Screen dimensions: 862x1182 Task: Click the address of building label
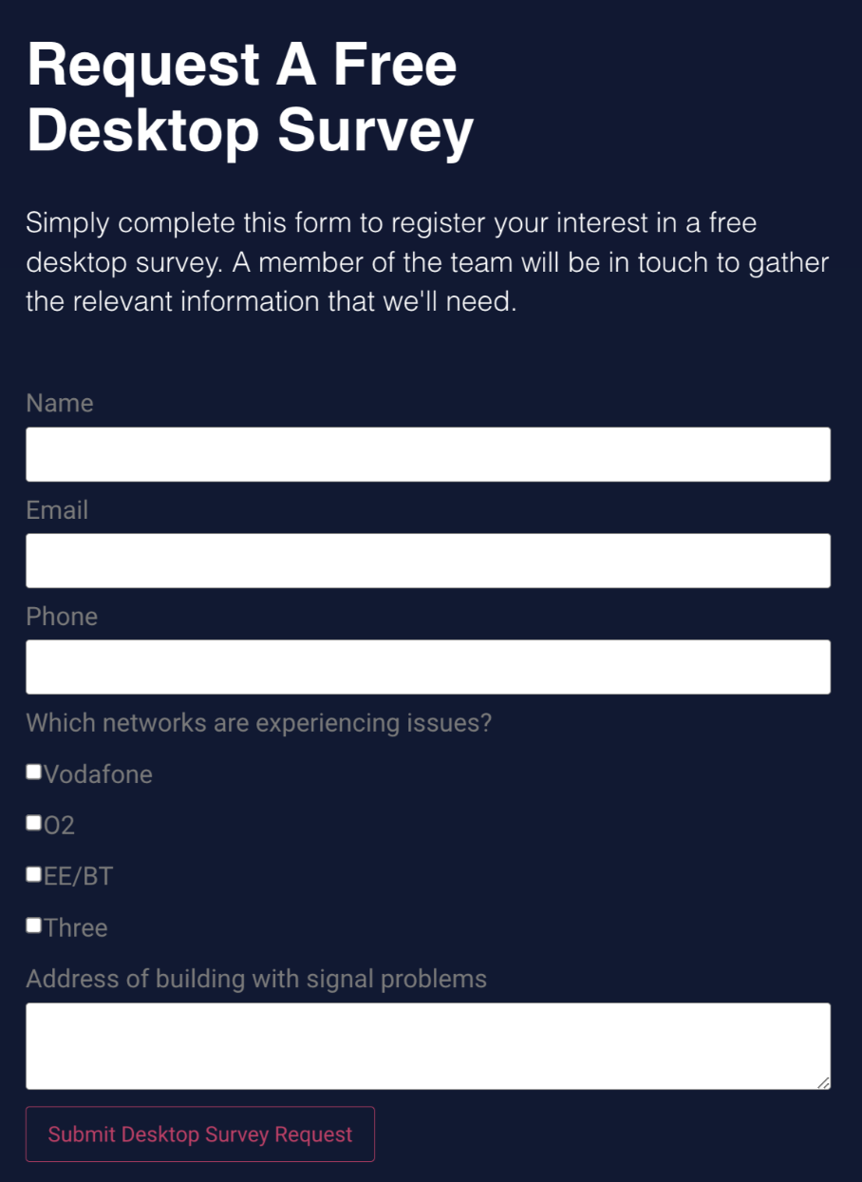256,979
